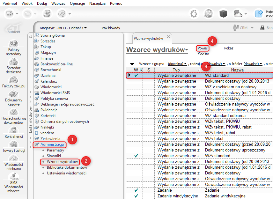Open Strona główna module
The height and width of the screenshot is (199, 273).
52,35
